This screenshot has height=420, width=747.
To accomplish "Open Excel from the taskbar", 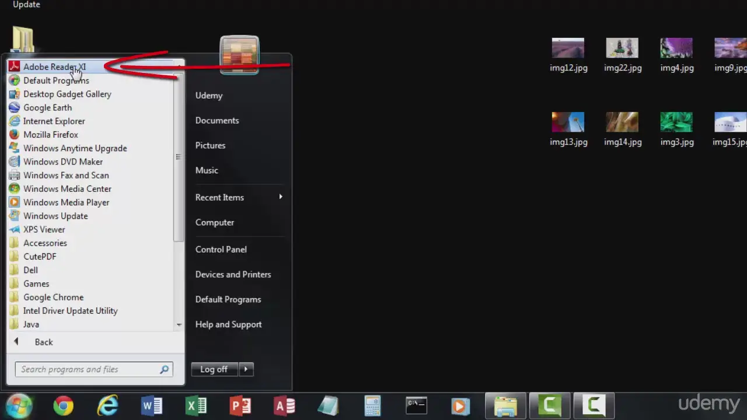I will [x=196, y=405].
